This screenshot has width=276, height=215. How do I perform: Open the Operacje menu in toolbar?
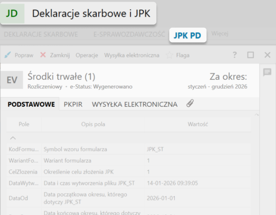pos(87,55)
